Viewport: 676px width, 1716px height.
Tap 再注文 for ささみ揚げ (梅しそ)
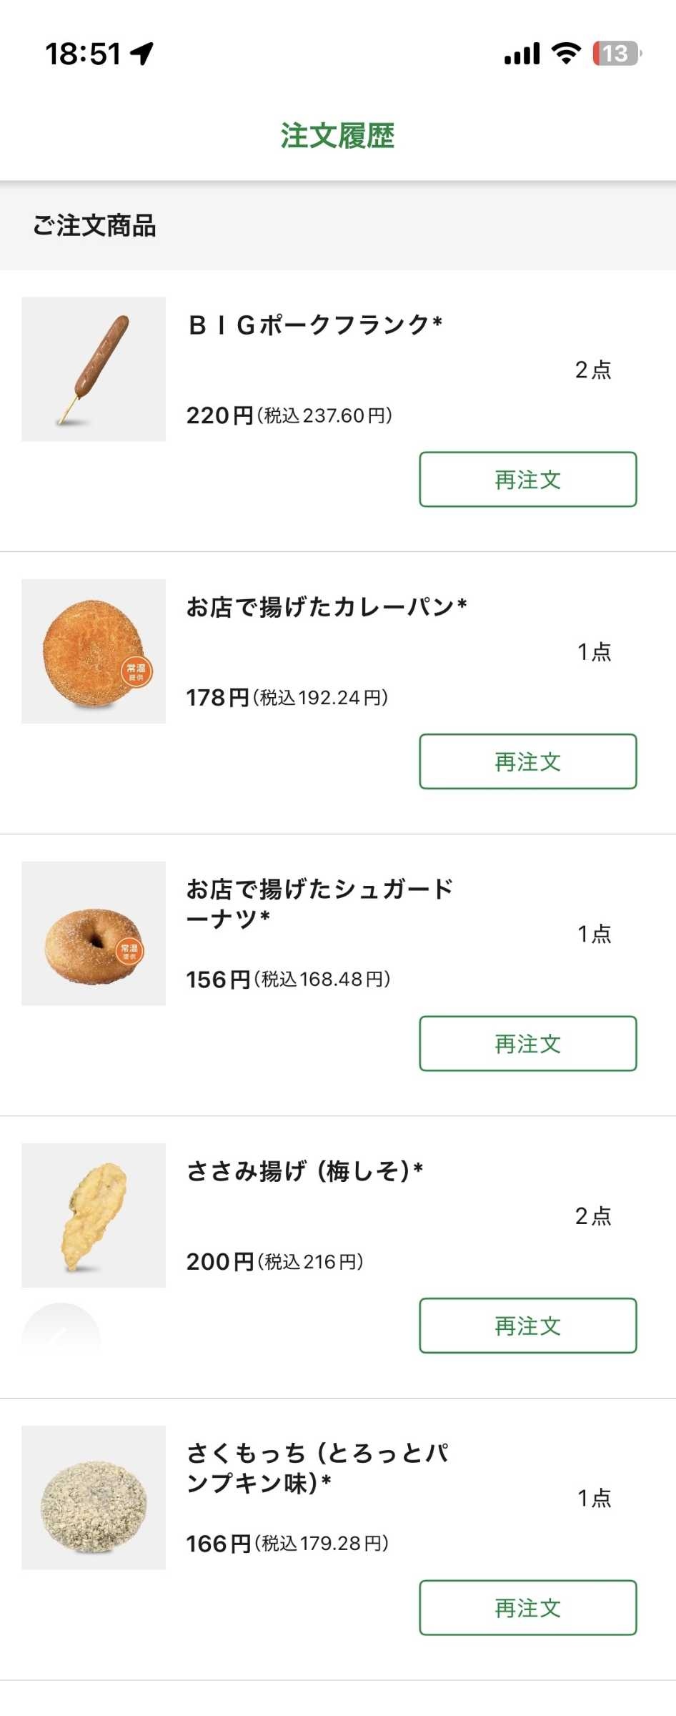click(x=527, y=1326)
